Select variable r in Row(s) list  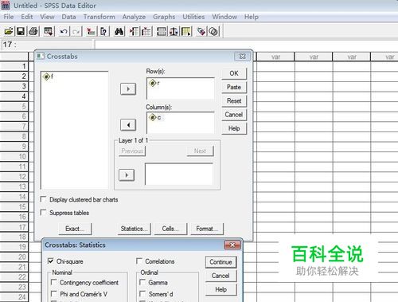tap(154, 83)
